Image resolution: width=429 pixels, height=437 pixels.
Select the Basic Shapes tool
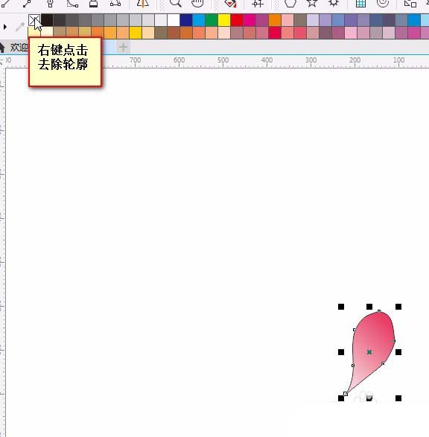pos(410,3)
